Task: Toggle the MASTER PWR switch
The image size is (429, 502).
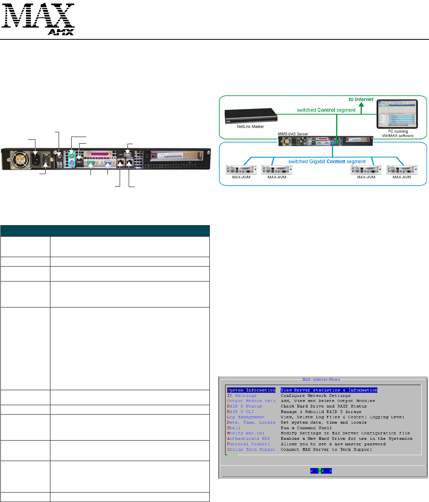Action: tap(46, 162)
